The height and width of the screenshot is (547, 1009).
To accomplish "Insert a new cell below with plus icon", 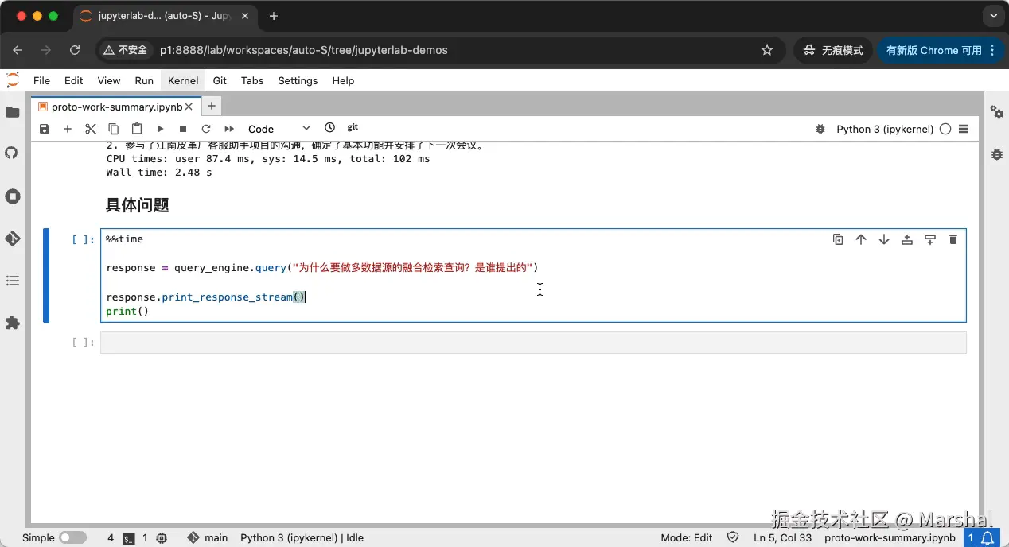I will pos(68,129).
